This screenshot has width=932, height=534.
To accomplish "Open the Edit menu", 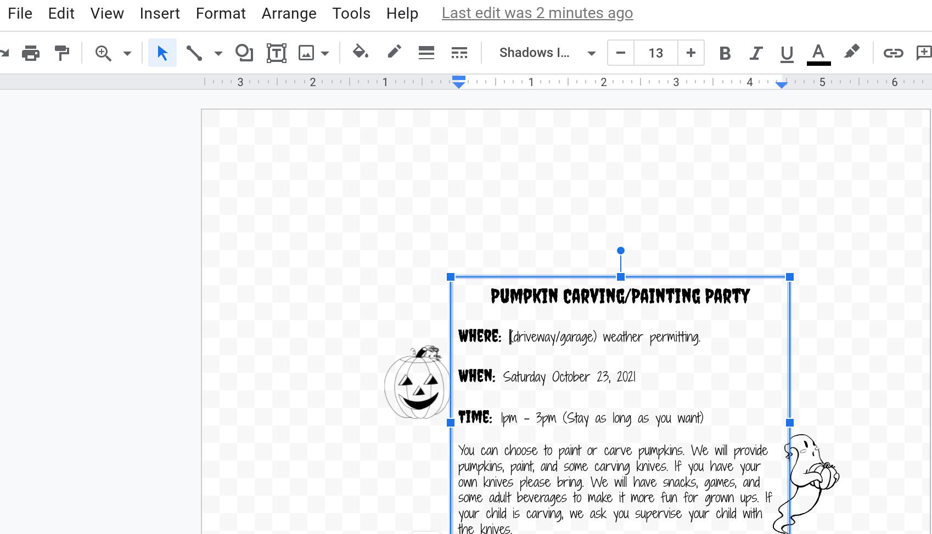I will point(61,14).
